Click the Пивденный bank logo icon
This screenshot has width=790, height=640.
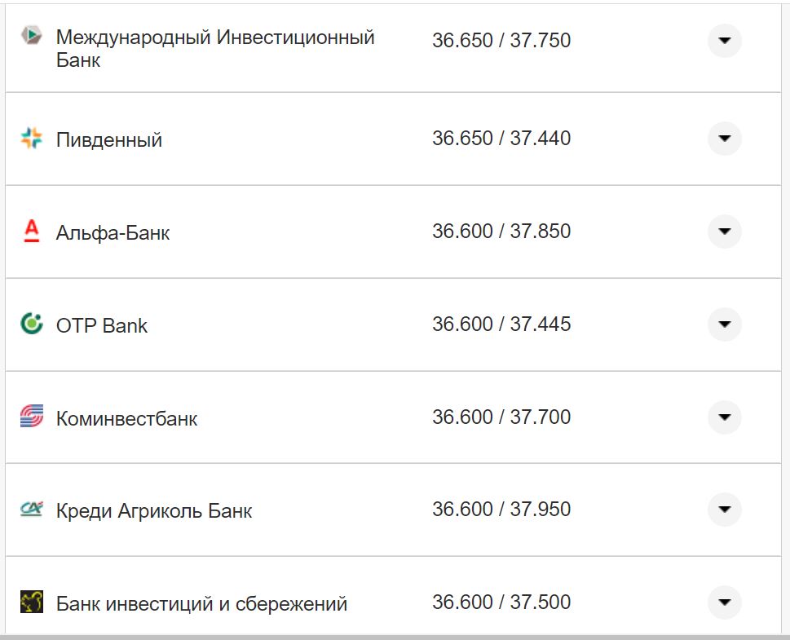click(x=29, y=139)
